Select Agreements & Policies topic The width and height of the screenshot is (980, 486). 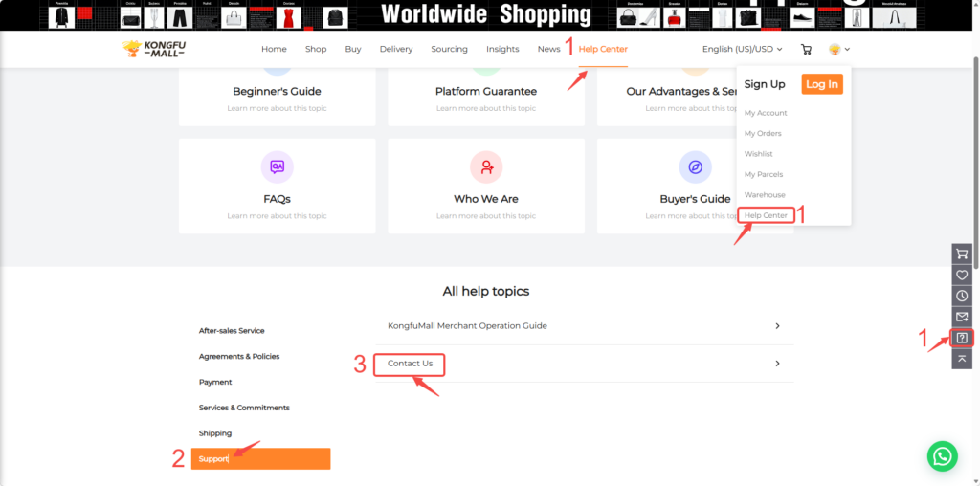click(238, 356)
